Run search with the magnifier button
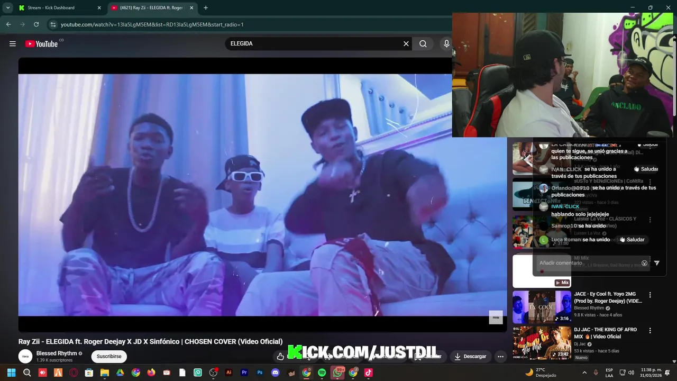 (423, 44)
